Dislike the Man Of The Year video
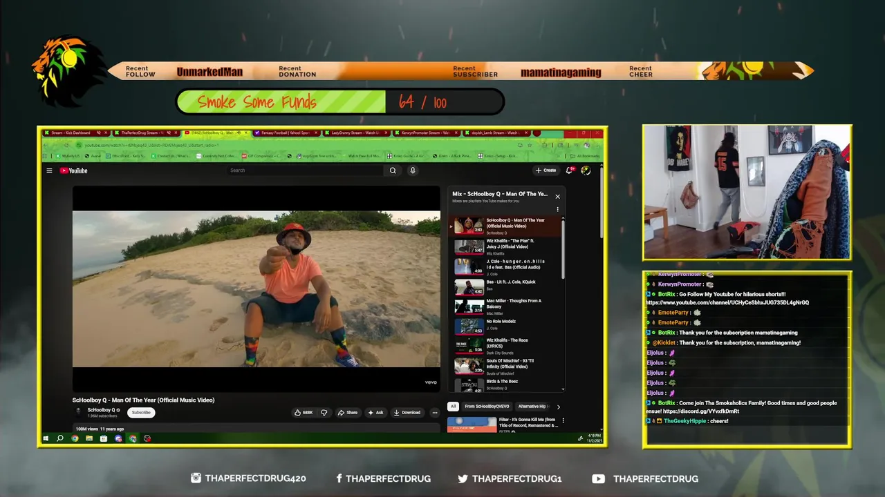The image size is (885, 497). click(x=324, y=412)
